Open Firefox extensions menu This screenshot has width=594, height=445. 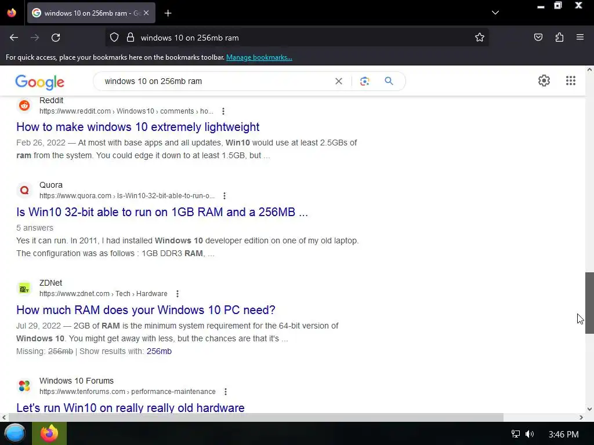click(x=559, y=38)
